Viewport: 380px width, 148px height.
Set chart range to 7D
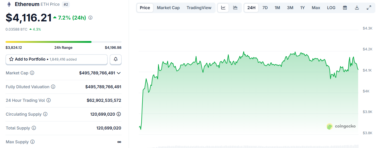click(x=265, y=8)
